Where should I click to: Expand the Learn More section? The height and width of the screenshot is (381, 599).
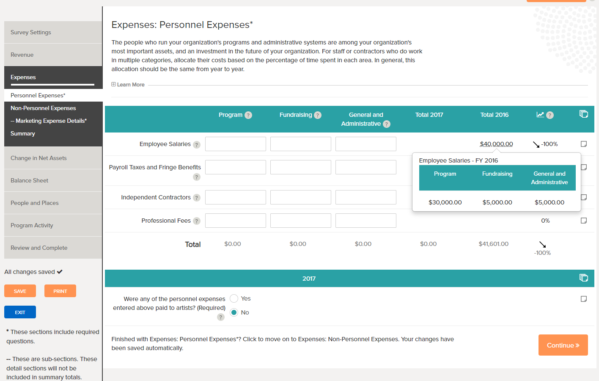tap(128, 84)
